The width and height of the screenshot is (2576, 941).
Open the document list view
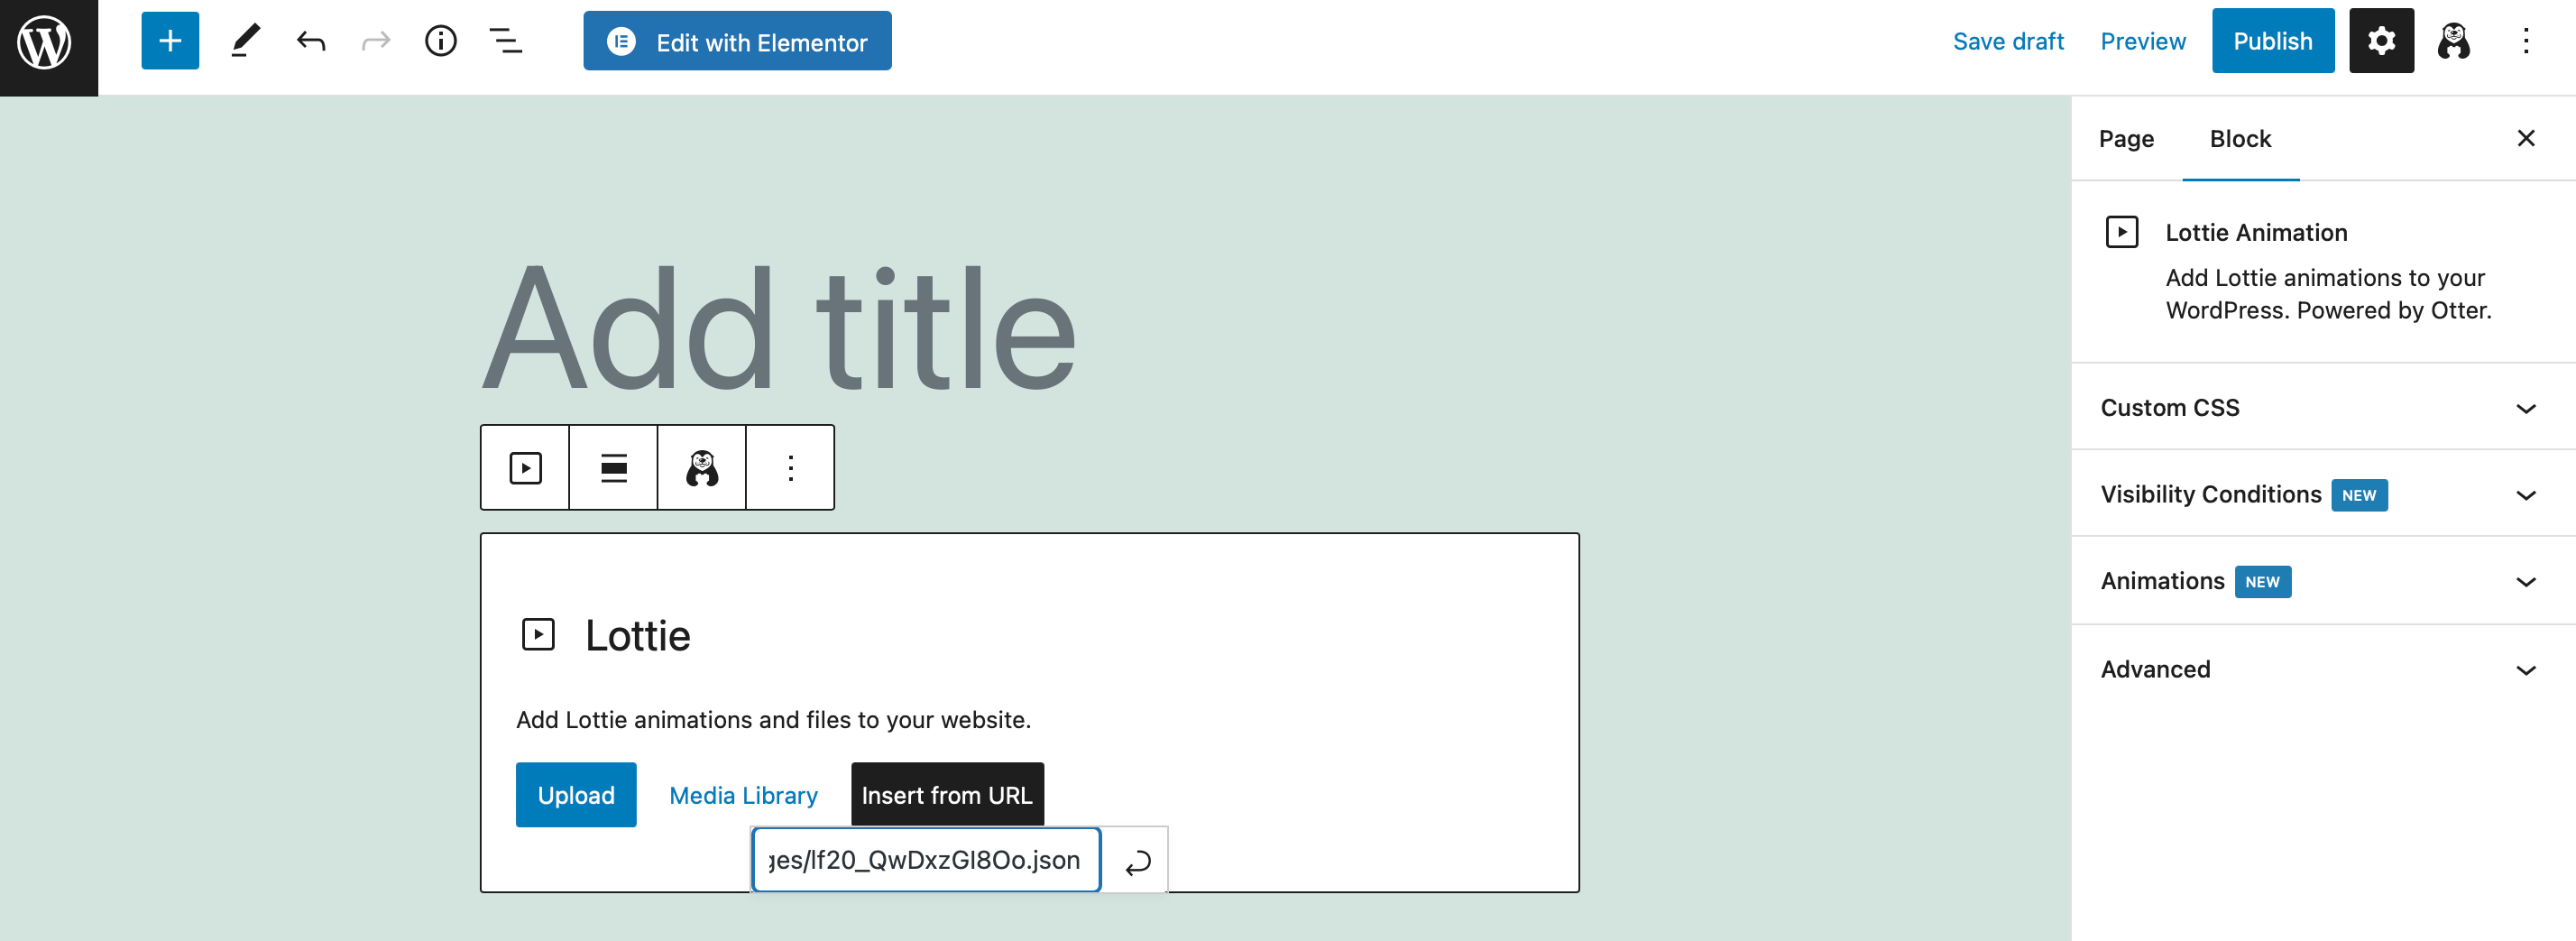(505, 40)
